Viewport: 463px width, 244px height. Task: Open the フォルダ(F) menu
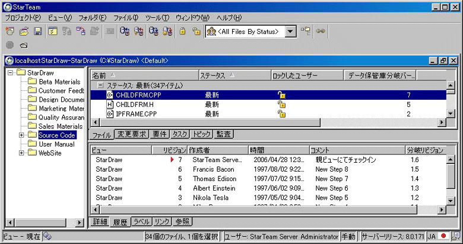click(x=92, y=18)
